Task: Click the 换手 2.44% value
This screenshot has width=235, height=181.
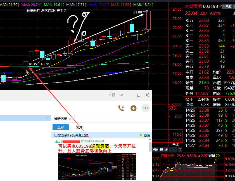Action: [203, 99]
